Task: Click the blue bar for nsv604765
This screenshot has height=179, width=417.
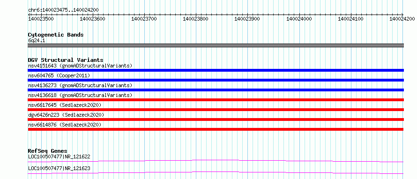Action: (x=216, y=80)
